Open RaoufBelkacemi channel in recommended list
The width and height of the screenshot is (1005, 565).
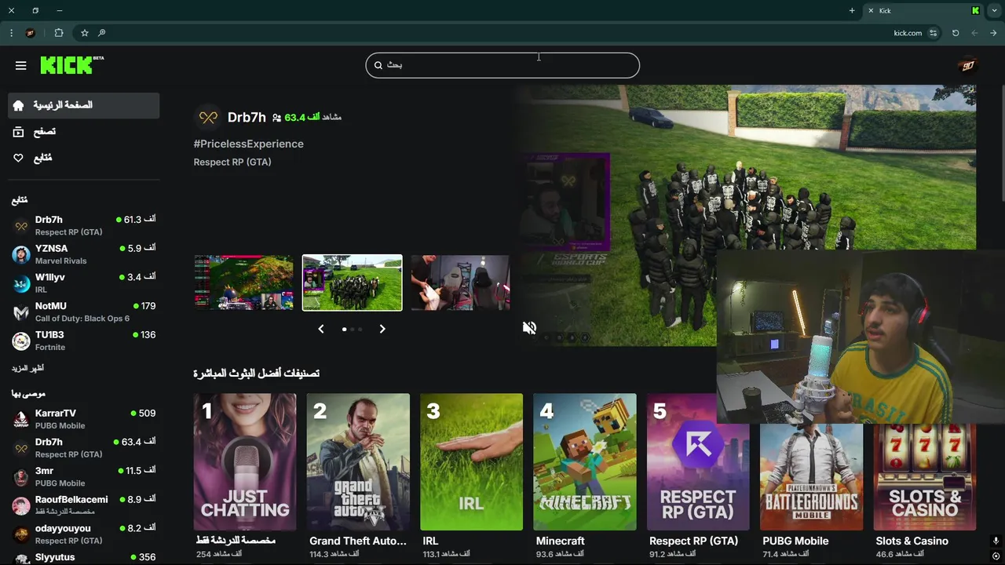(83, 505)
